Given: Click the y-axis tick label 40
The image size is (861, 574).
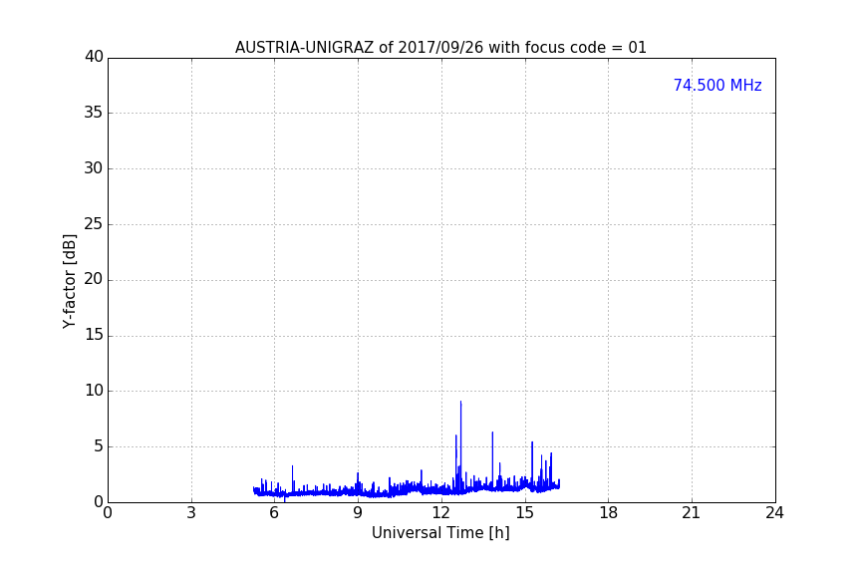Looking at the screenshot, I should point(94,57).
